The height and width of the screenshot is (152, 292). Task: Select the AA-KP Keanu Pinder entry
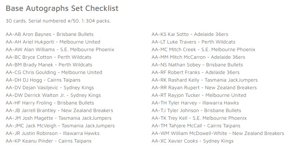49,141
